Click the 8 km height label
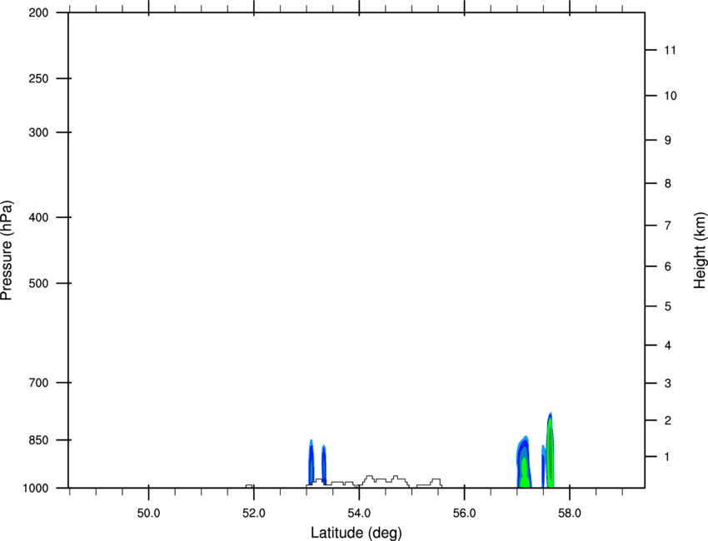This screenshot has height=541, width=708. point(668,184)
